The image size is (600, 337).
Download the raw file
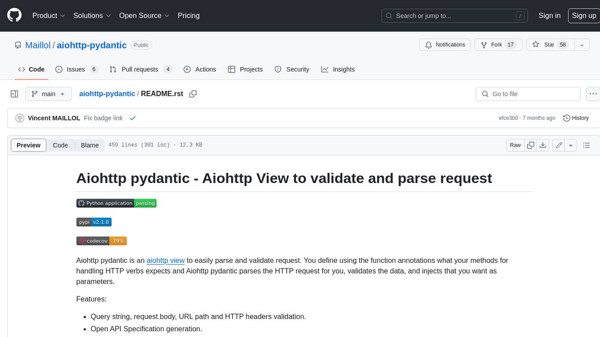tap(543, 145)
